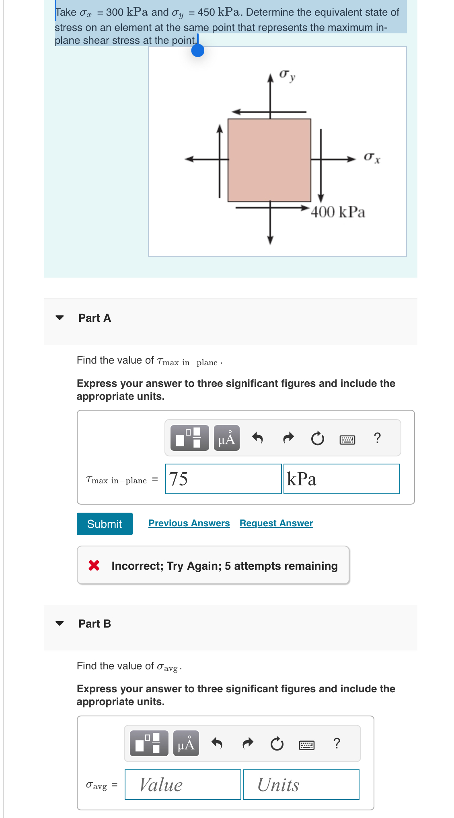This screenshot has height=818, width=454.
Task: Click Request Answer for Part A
Action: [x=276, y=523]
